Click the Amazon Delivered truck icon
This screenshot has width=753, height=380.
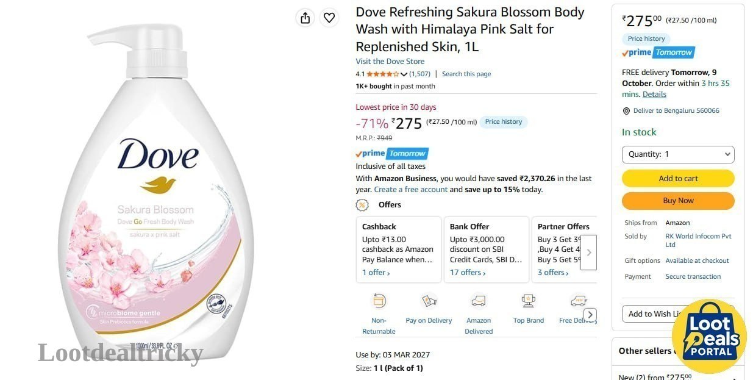pyautogui.click(x=479, y=301)
